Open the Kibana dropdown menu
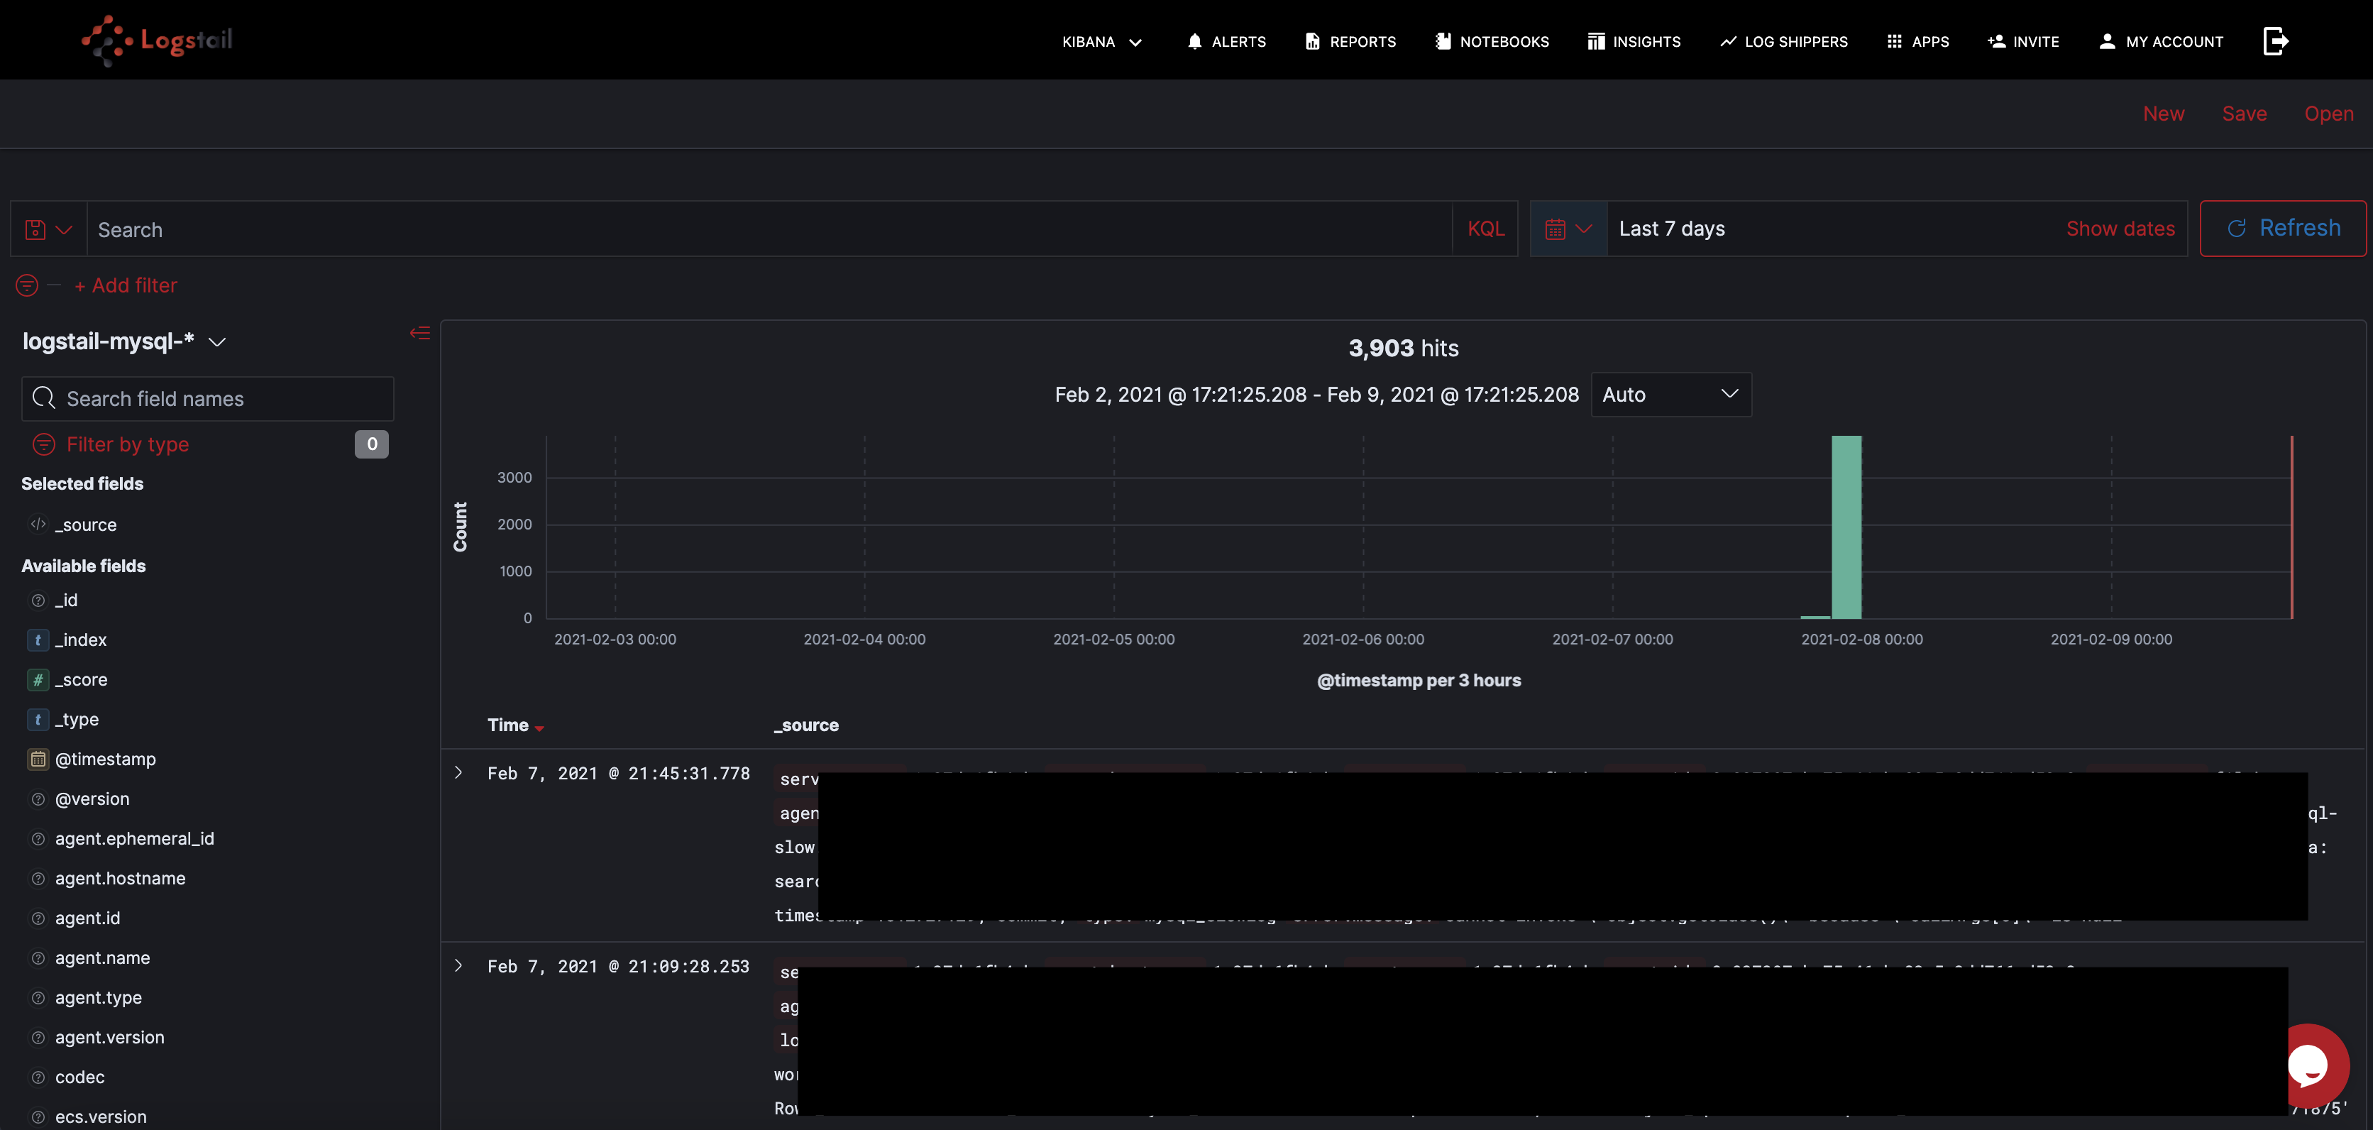Viewport: 2373px width, 1130px height. [x=1102, y=41]
